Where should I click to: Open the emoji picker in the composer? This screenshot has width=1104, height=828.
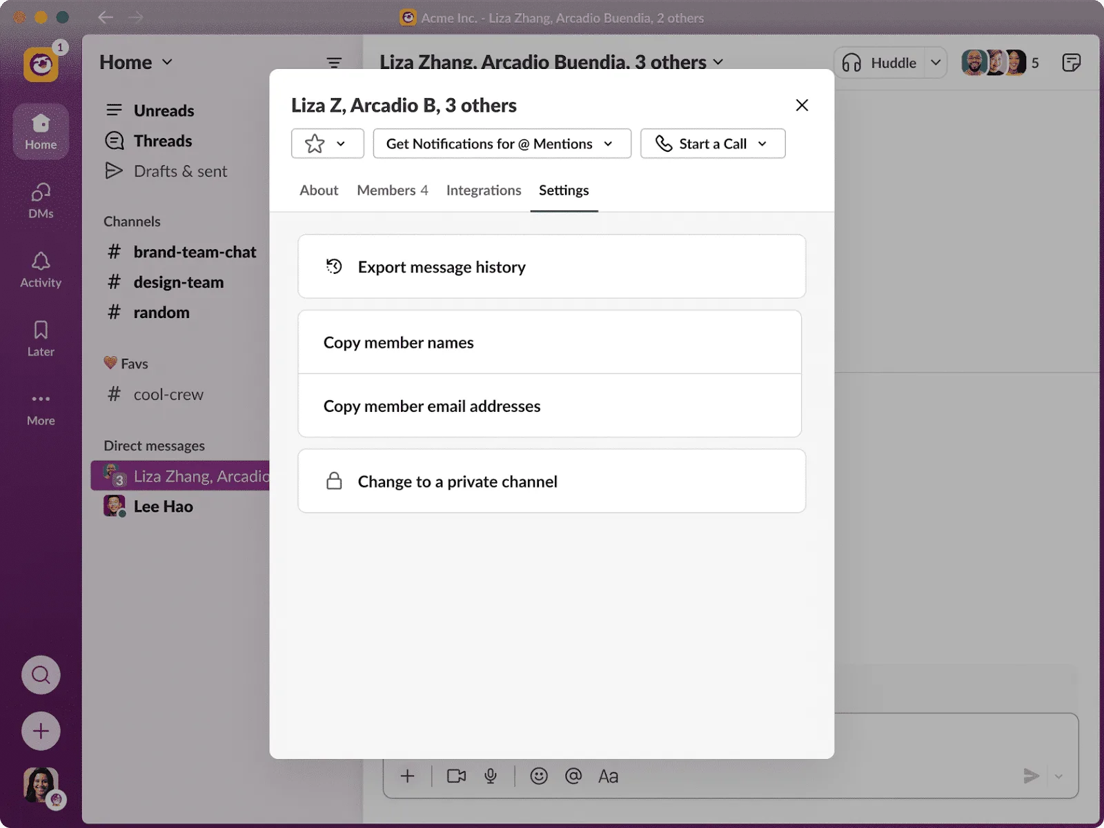(x=538, y=776)
